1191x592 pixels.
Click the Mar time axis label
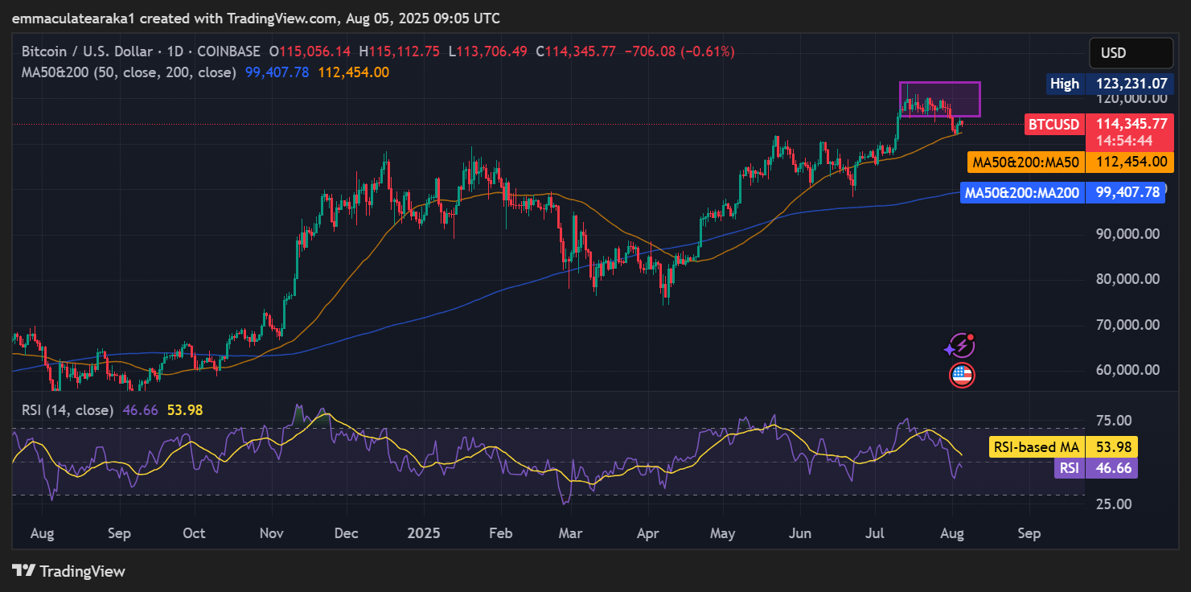570,533
